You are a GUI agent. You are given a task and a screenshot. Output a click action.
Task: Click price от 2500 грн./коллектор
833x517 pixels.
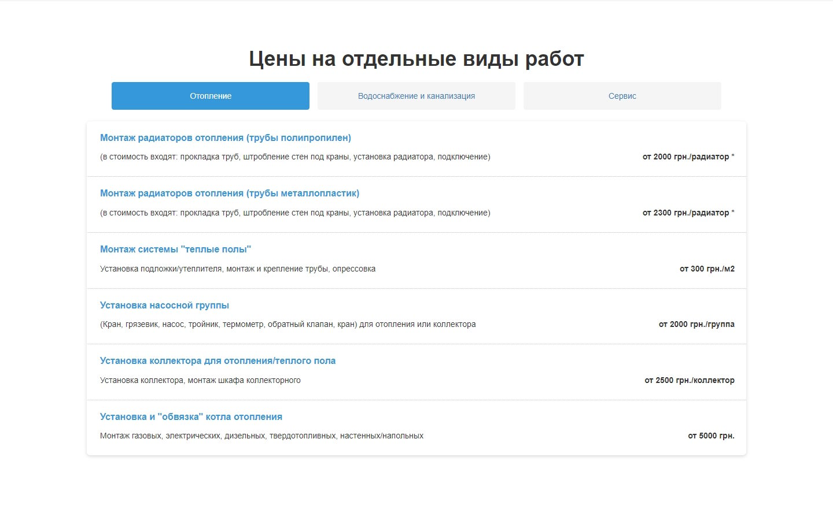(x=690, y=380)
